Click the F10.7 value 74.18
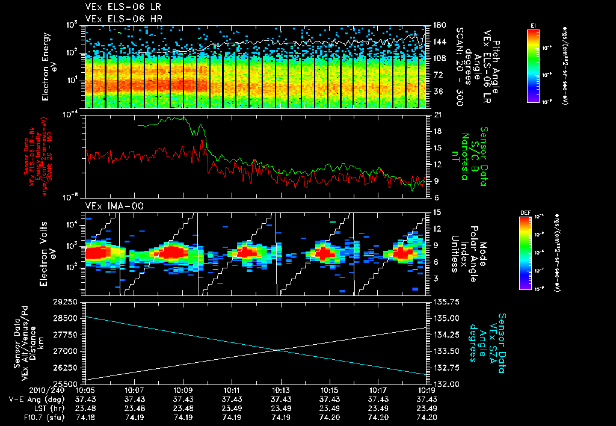 [85, 418]
